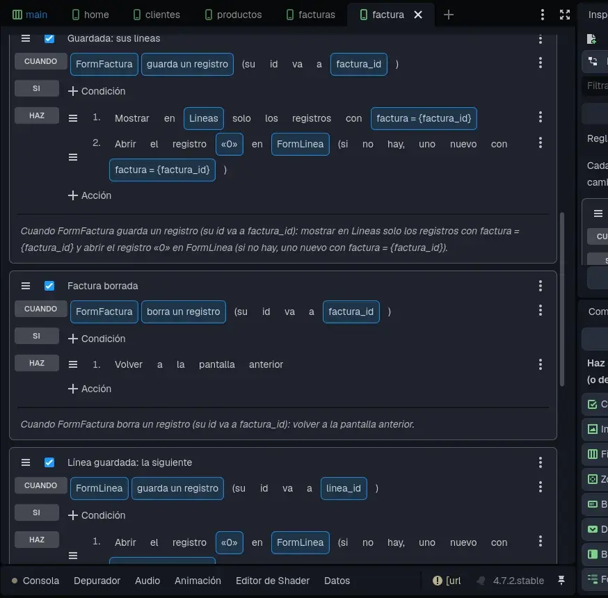Grab the handle of action 'Mostrar en Lineas'
608x598 pixels.
(73, 118)
